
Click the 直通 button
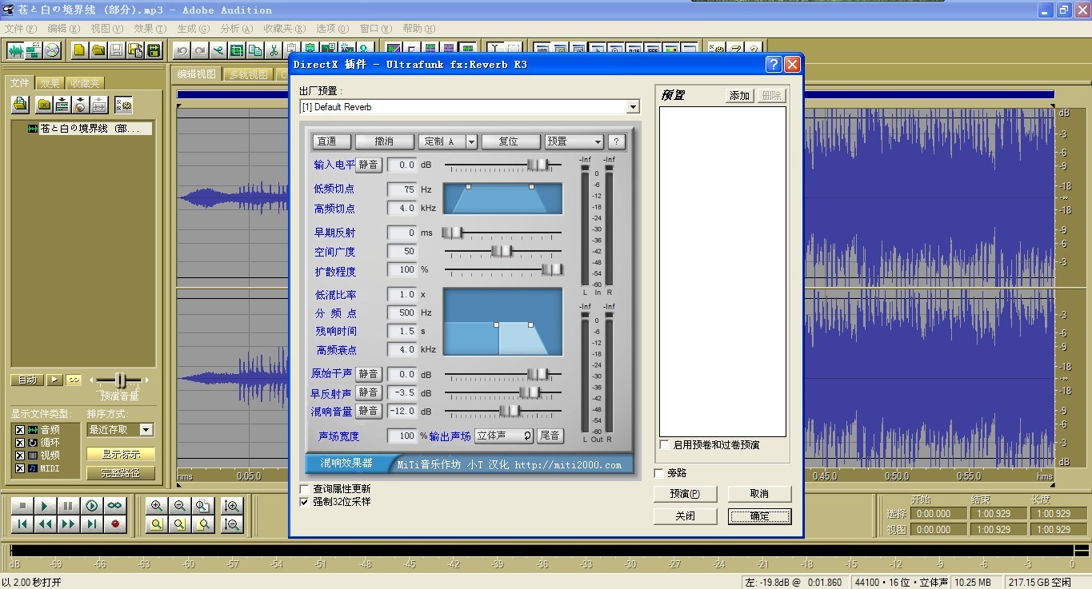point(331,141)
